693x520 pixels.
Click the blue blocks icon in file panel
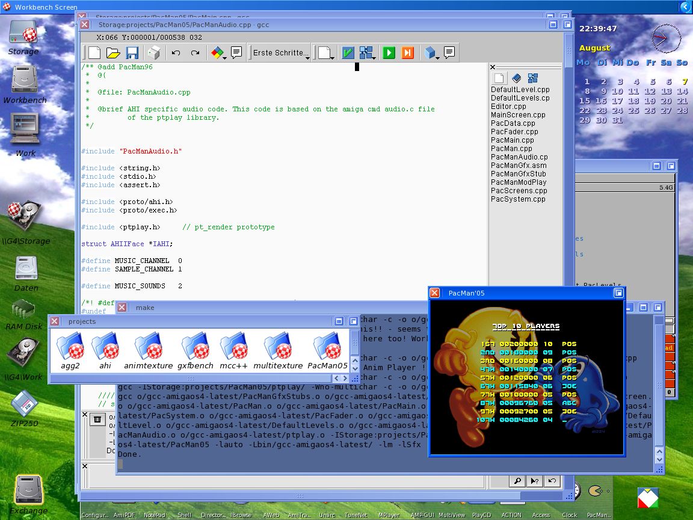point(533,78)
